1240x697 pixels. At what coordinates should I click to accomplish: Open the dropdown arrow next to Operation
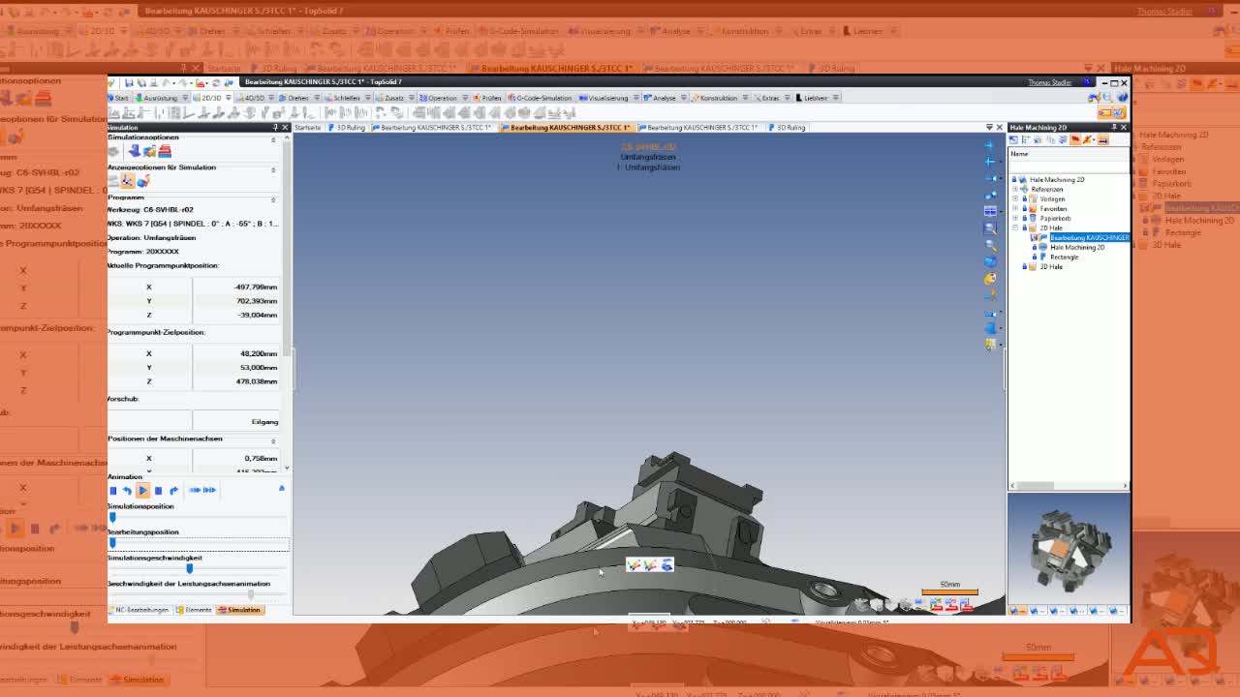pyautogui.click(x=465, y=98)
